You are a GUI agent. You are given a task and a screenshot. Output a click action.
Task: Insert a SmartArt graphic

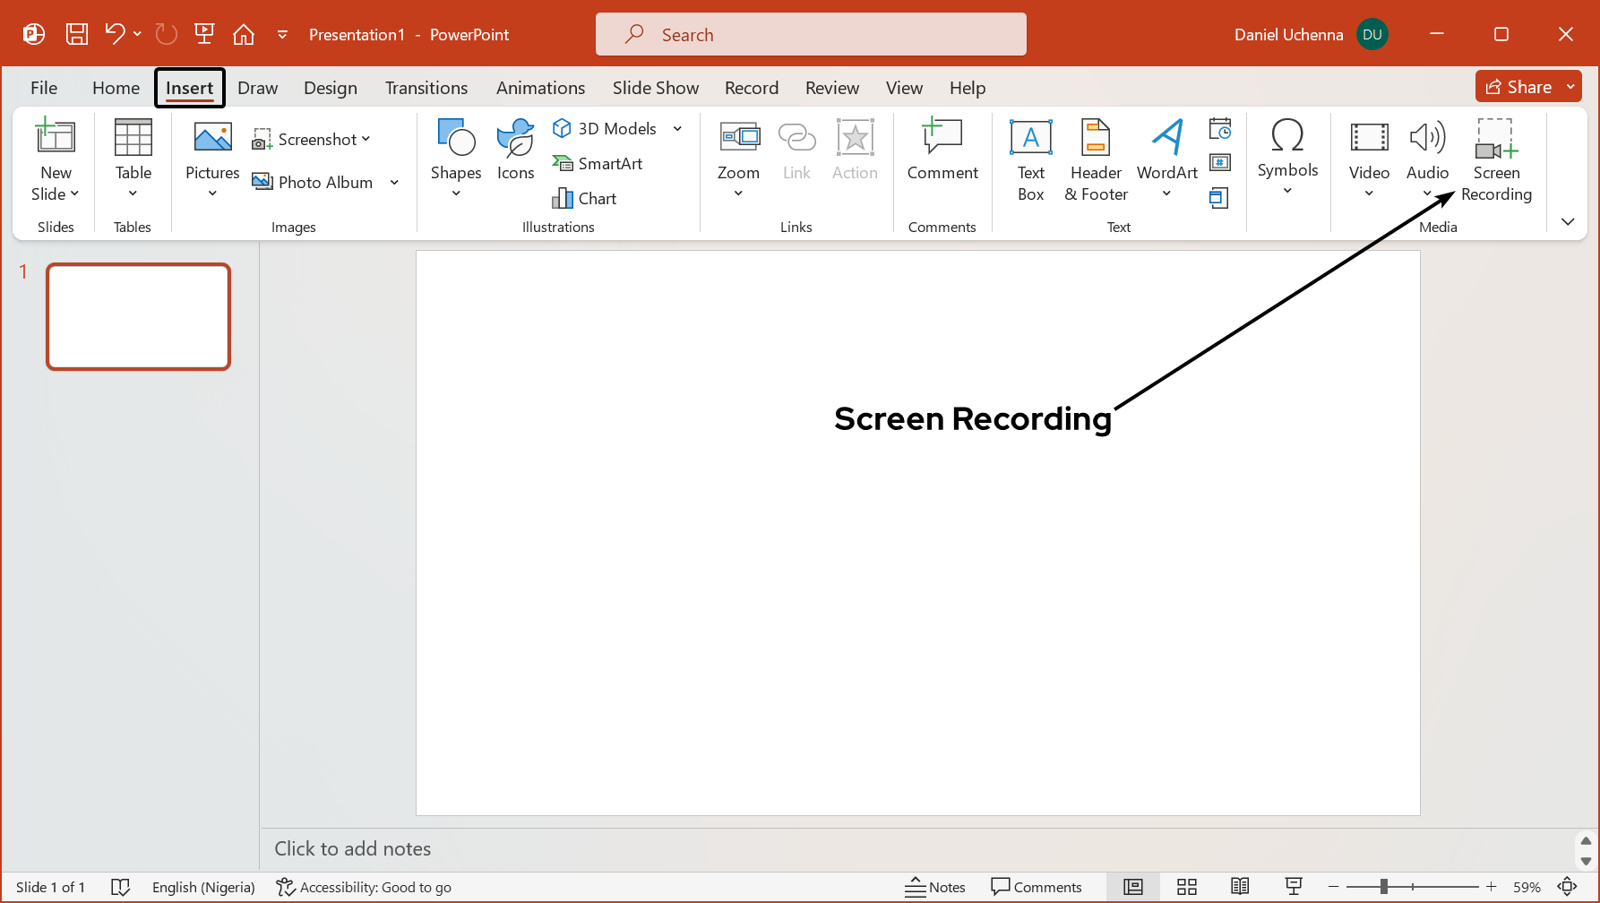point(598,163)
